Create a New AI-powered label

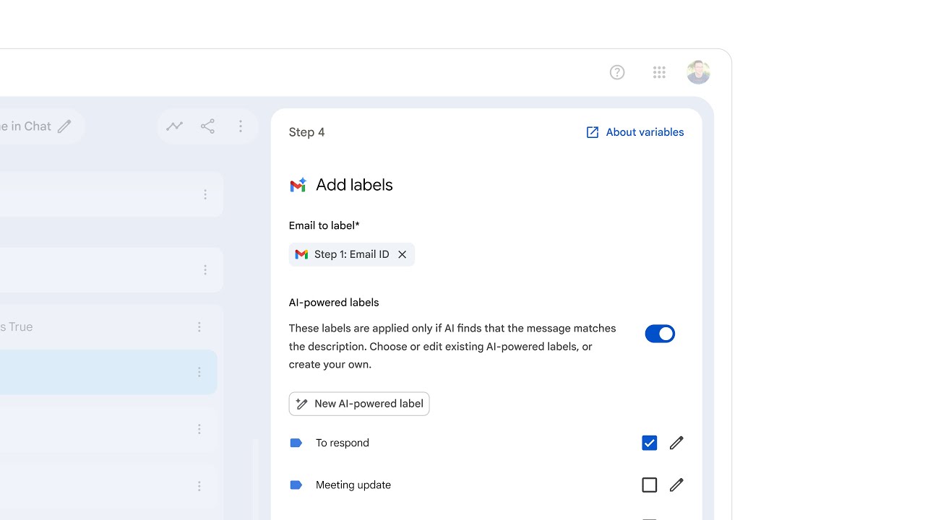pyautogui.click(x=359, y=404)
